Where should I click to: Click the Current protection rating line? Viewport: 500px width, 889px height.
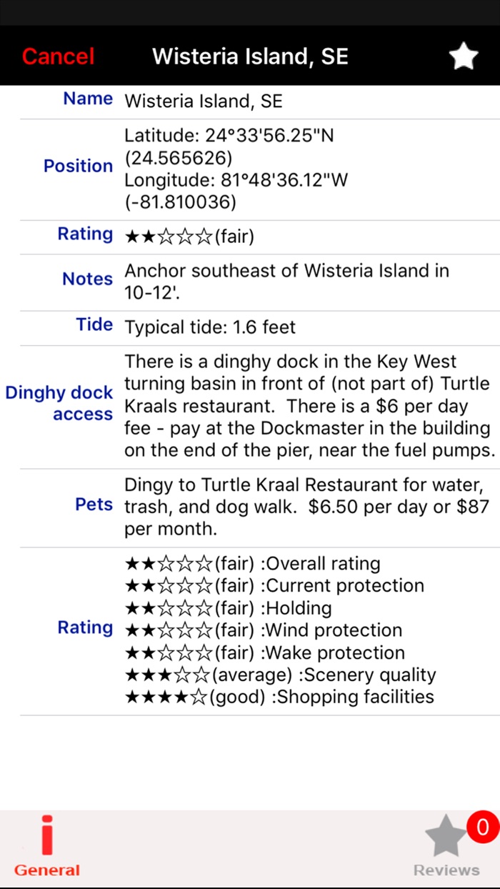coord(274,586)
